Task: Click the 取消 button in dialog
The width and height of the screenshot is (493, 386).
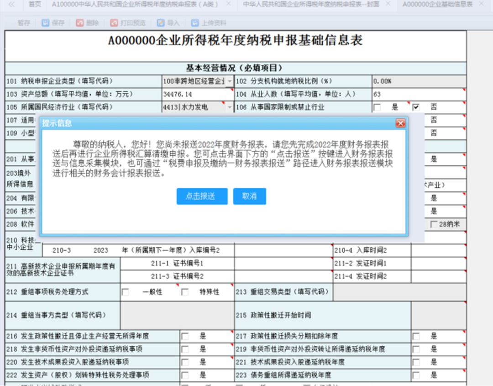Action: coord(250,196)
